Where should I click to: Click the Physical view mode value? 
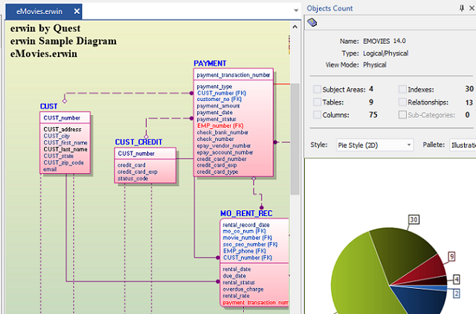(375, 65)
